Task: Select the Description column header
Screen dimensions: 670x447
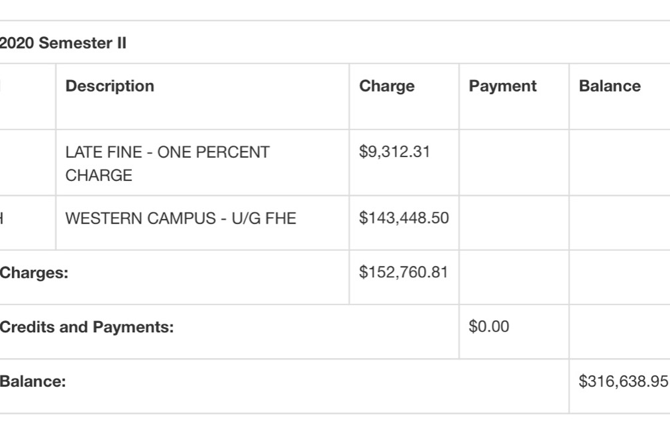Action: [x=109, y=86]
